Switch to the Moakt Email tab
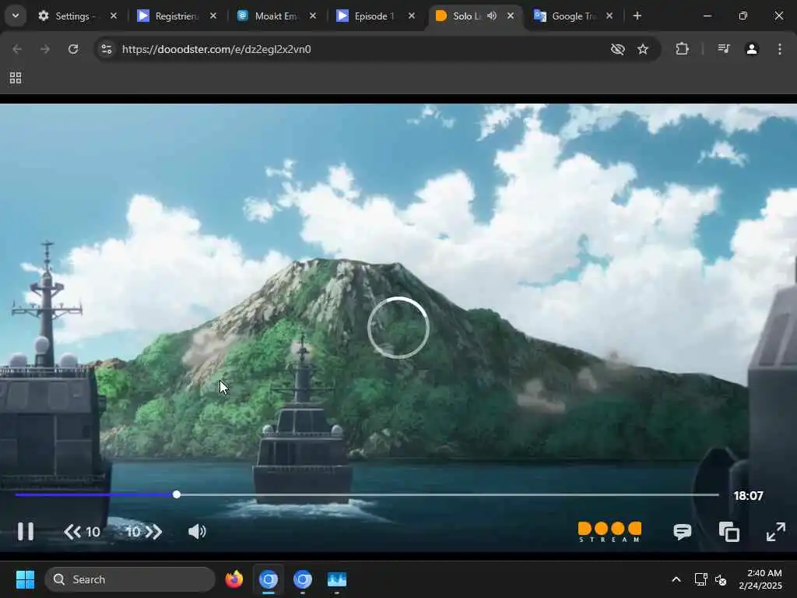The width and height of the screenshot is (797, 598). pyautogui.click(x=276, y=16)
